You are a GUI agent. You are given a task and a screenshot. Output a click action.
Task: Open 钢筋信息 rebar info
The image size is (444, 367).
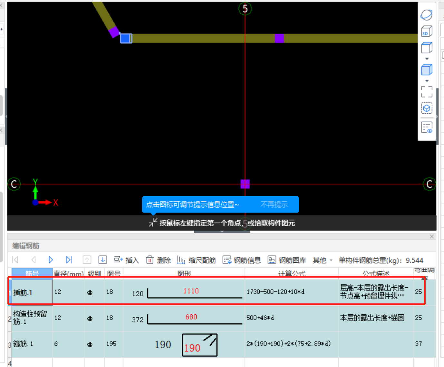click(x=242, y=260)
